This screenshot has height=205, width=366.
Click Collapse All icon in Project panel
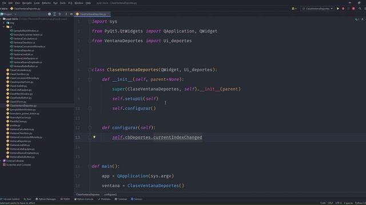pos(59,14)
